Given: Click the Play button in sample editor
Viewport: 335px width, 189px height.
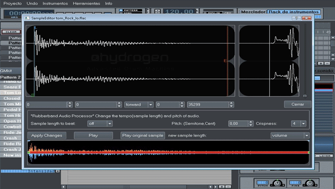Looking at the screenshot, I should point(93,135).
